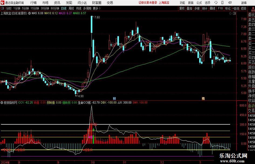Open the 资讯 menu

[x=57, y=3]
